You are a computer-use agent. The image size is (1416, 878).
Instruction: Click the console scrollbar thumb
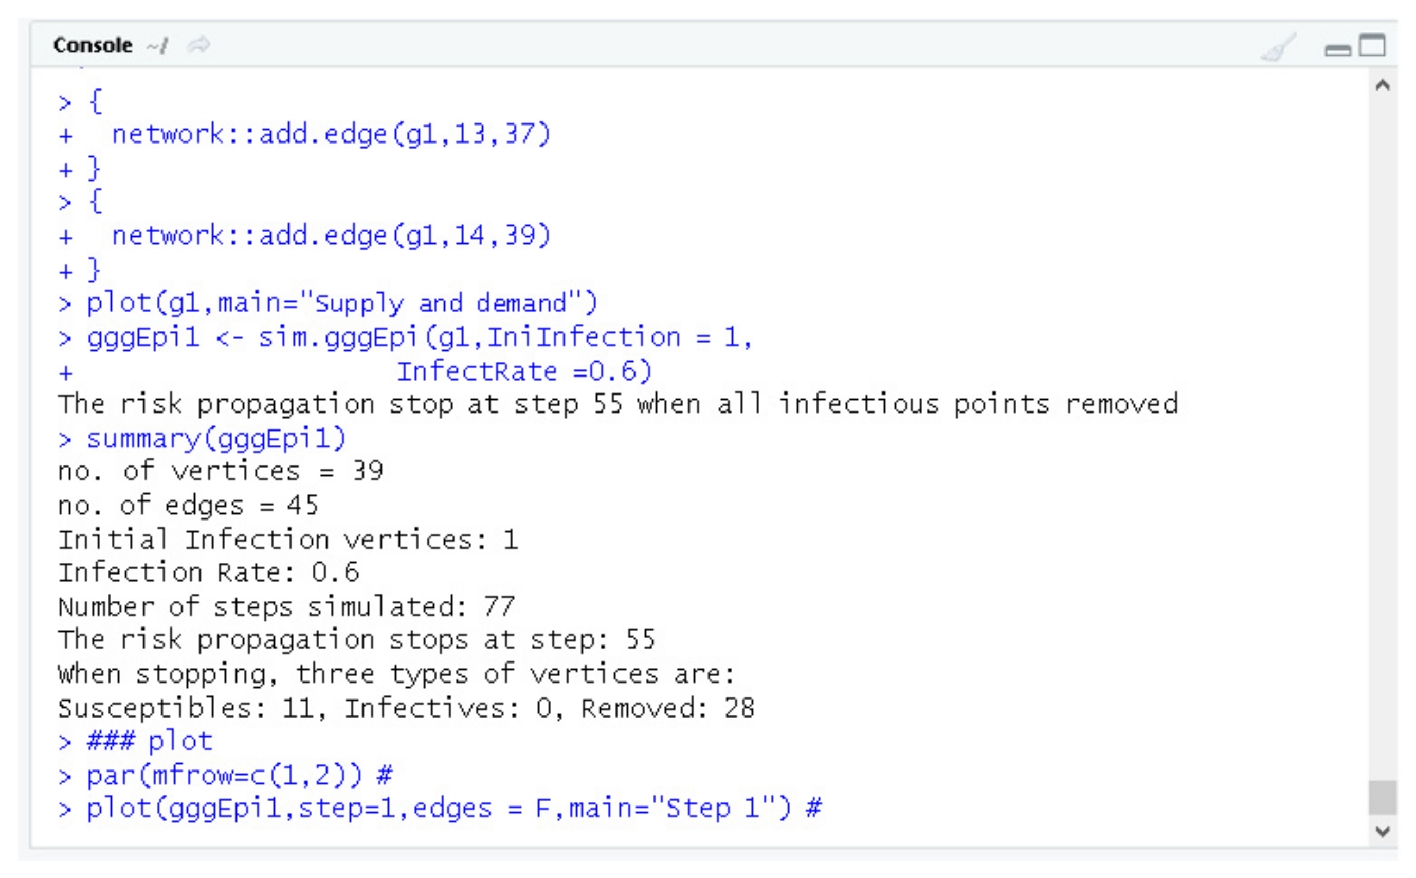point(1383,798)
